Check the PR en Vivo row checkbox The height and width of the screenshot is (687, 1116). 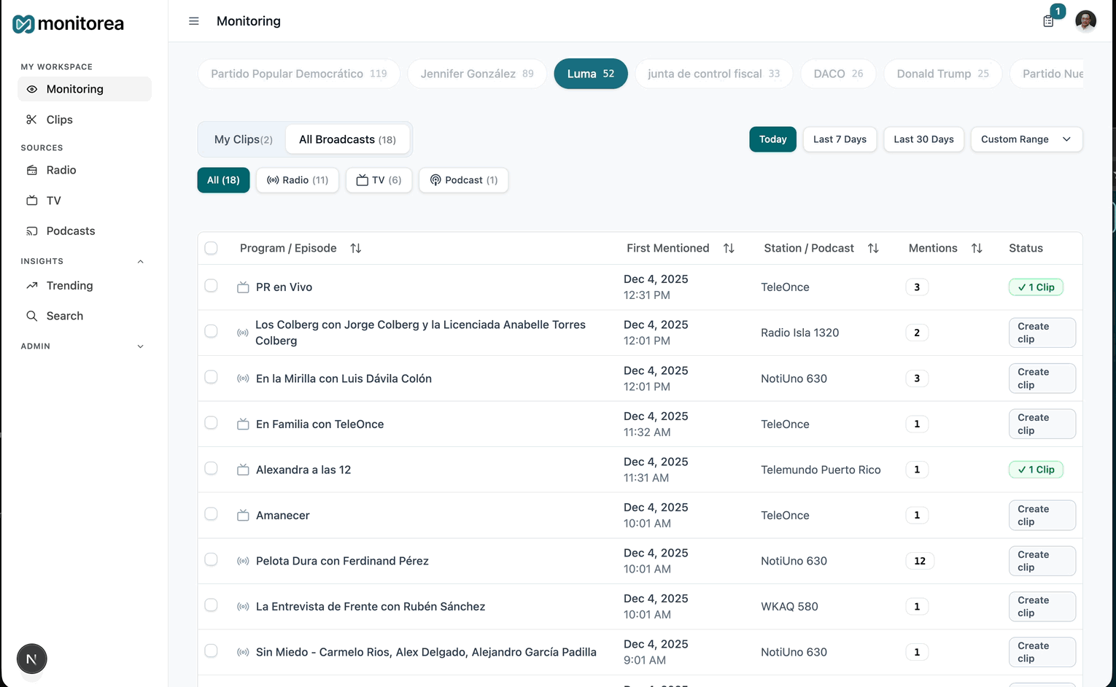[212, 286]
